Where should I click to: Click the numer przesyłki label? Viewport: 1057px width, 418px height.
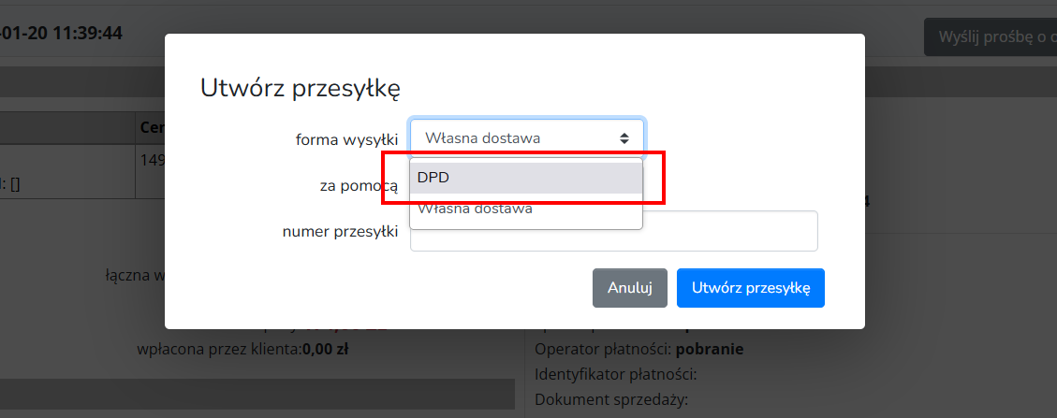(x=341, y=231)
